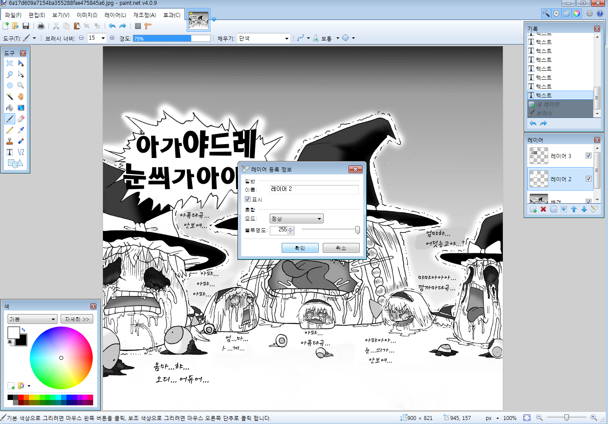The width and height of the screenshot is (608, 424).
Task: Click the document thumbnail tab
Action: pyautogui.click(x=198, y=20)
